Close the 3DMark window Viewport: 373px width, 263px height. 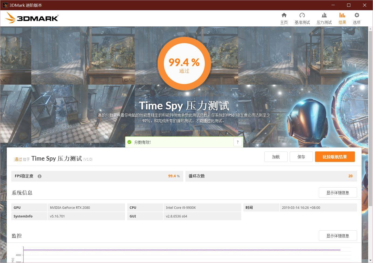pyautogui.click(x=364, y=5)
